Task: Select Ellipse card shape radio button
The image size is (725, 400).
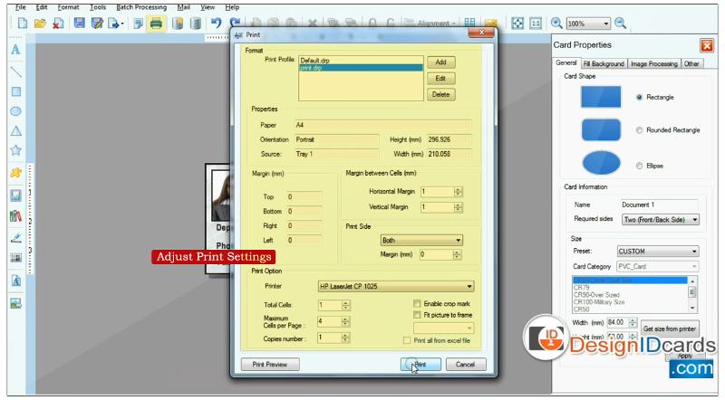Action: [639, 166]
